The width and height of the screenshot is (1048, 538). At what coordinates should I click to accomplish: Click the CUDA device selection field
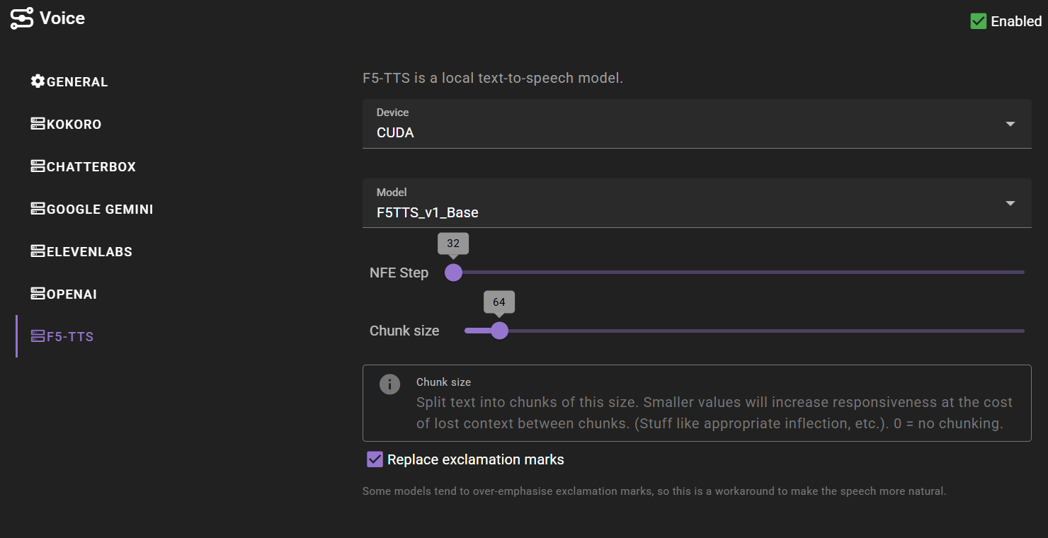(x=697, y=124)
